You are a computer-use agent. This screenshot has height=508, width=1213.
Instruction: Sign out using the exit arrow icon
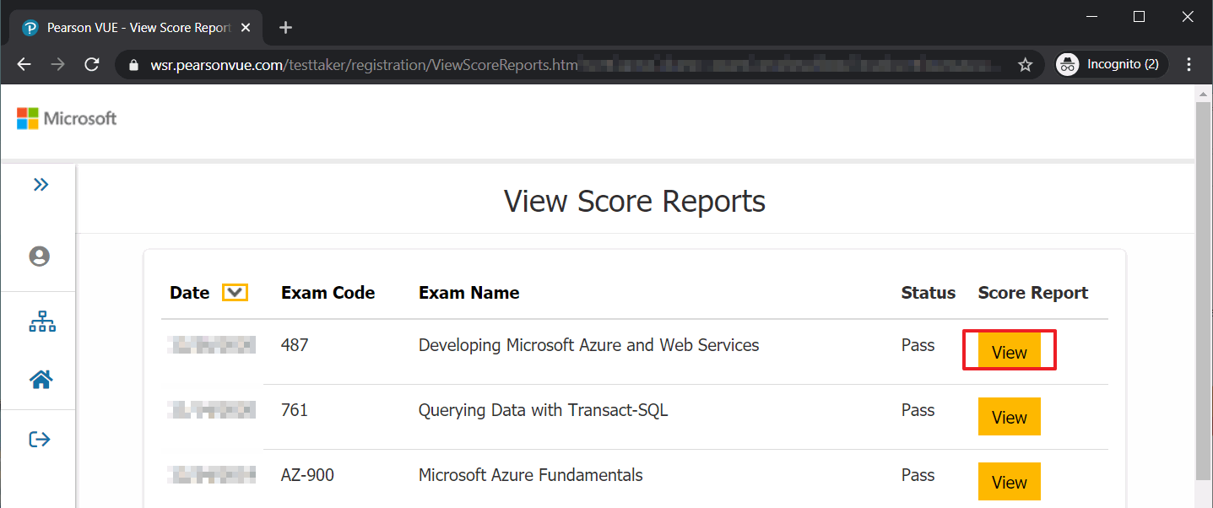tap(40, 439)
